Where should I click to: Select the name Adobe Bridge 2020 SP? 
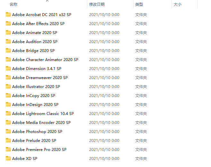pyautogui.click(x=33, y=50)
